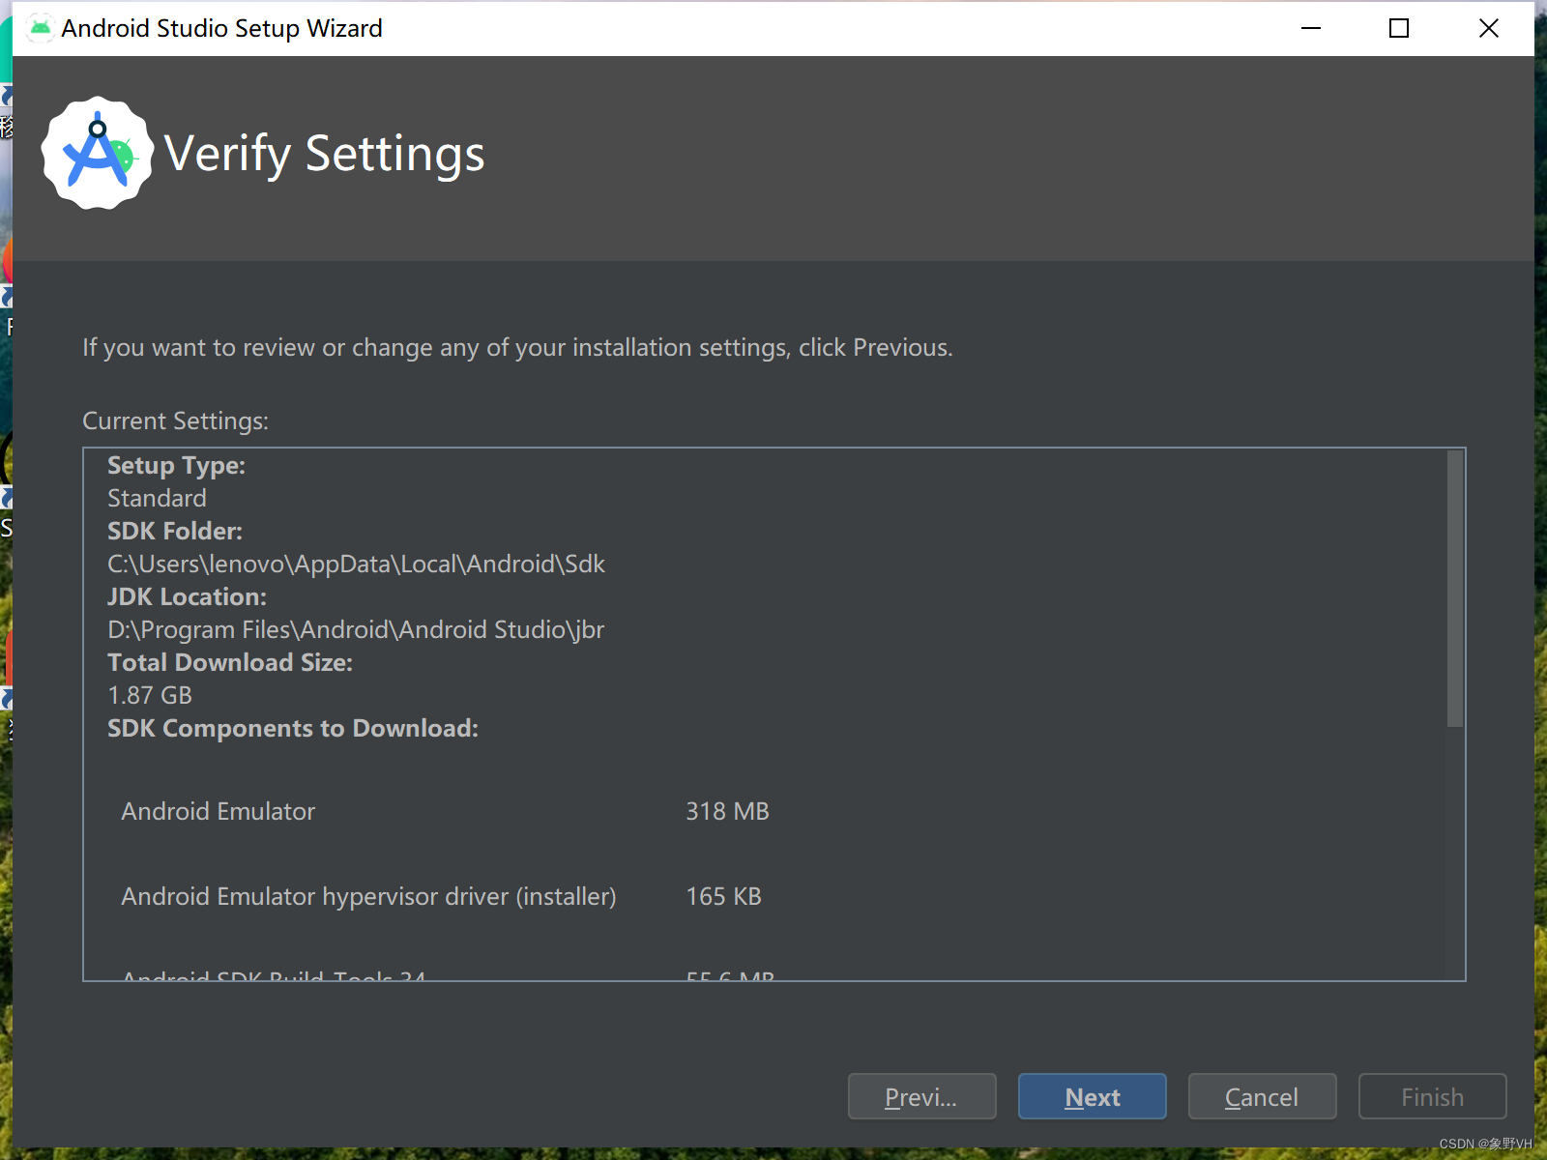Go back with the Previ... button
1547x1160 pixels.
point(921,1096)
